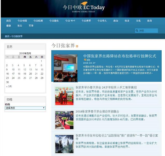Click the tea picking event thumbnail
Viewport: 165px width, 156px height.
64,120
